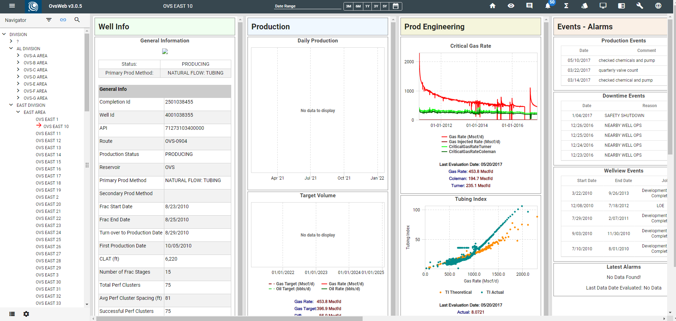Viewport: 676px width, 321px height.
Task: Select OVS EAST 33 well
Action: tap(48, 303)
